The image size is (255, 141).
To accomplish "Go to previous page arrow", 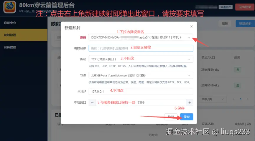I will (234, 99).
